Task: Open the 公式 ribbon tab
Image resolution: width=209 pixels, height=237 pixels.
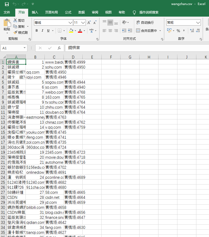Action: coord(68,12)
